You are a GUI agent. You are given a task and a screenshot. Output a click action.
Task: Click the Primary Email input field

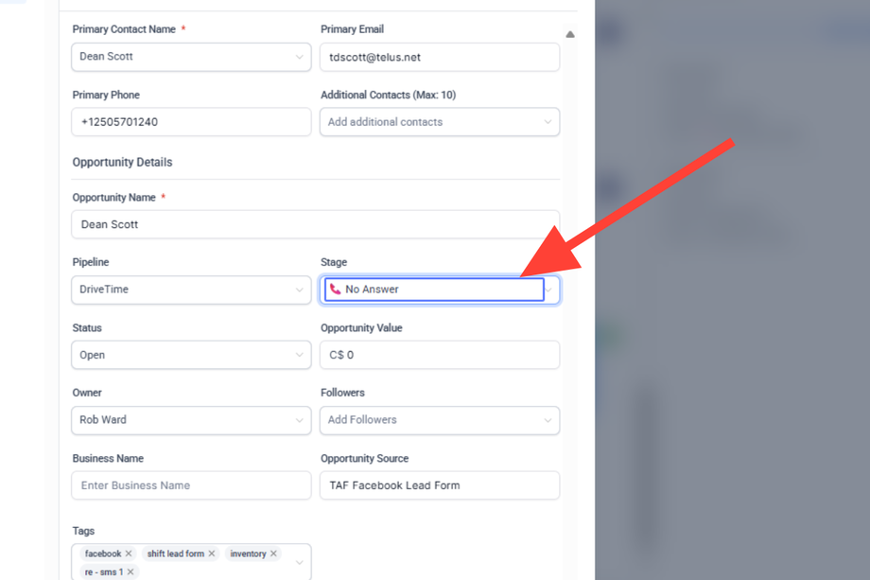(440, 57)
